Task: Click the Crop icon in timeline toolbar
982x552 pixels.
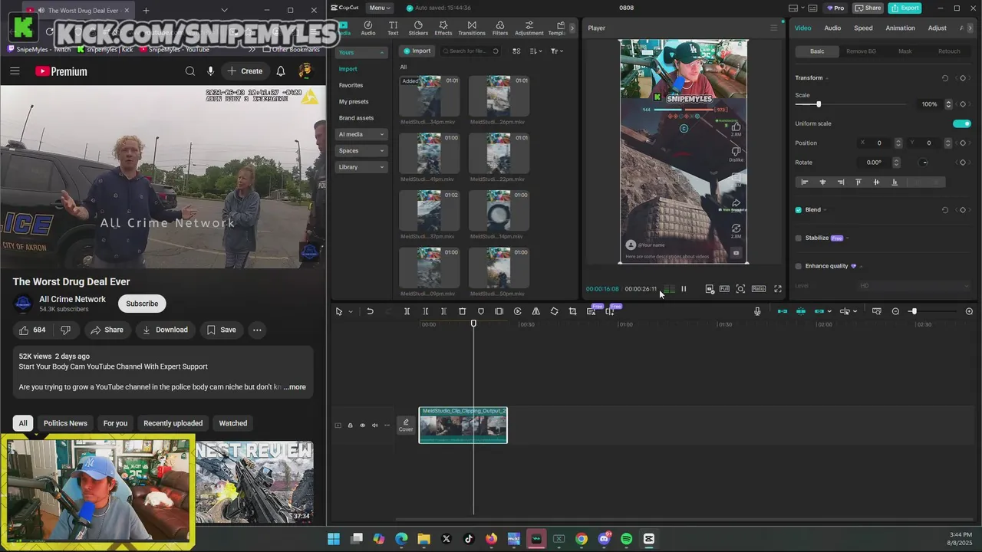Action: 572,311
